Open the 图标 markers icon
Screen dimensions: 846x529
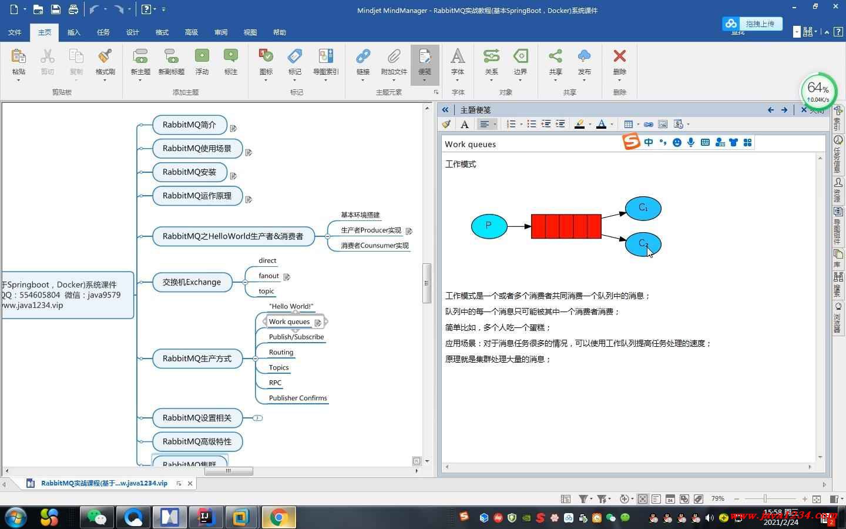[266, 56]
